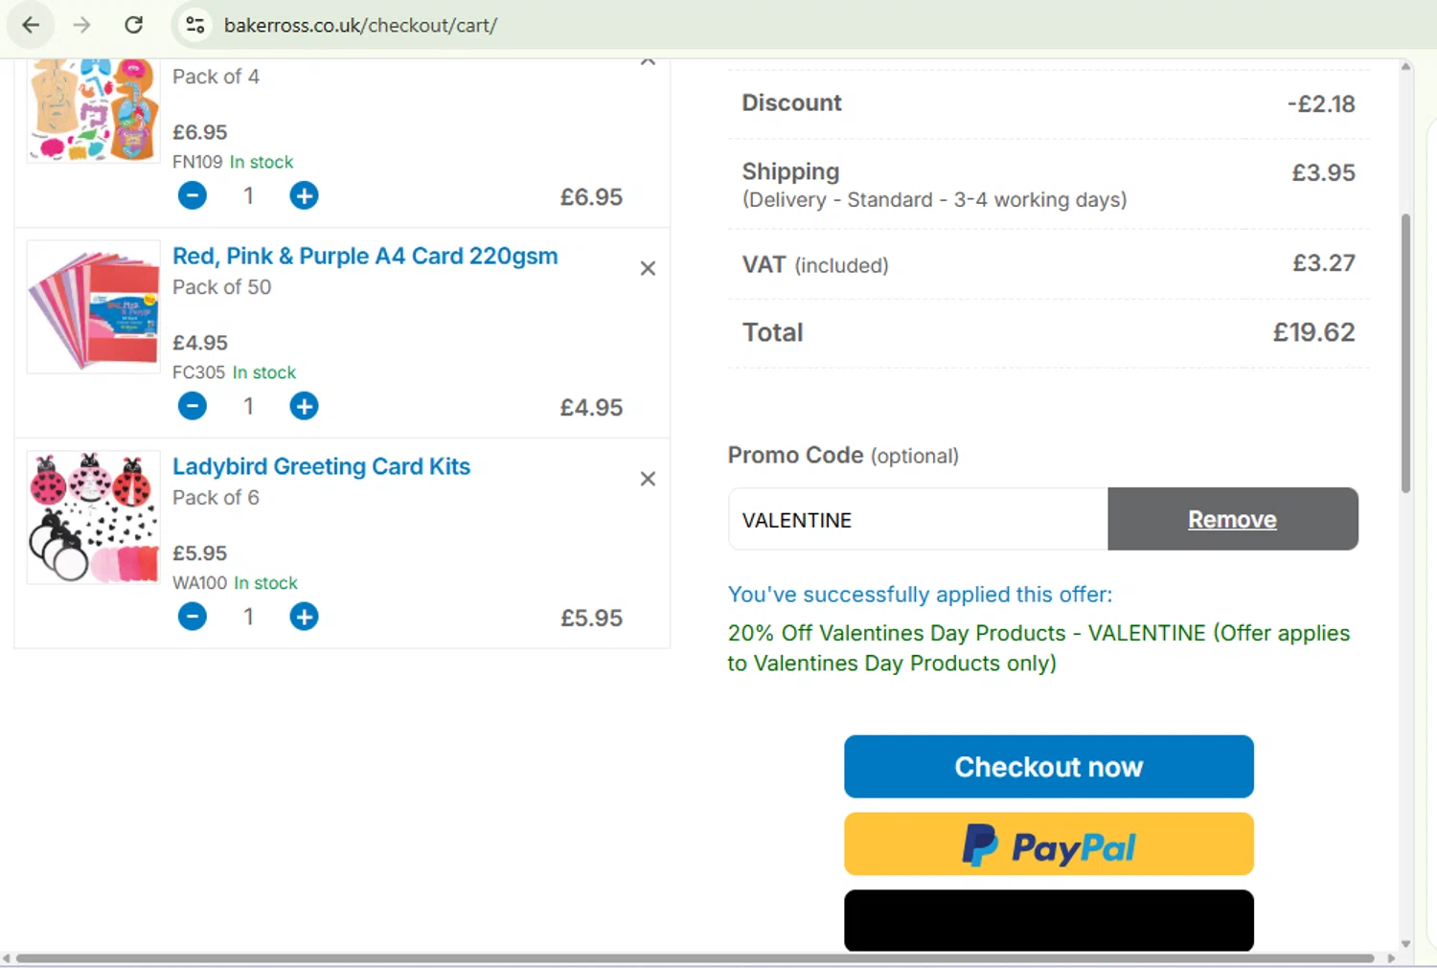Click the promo code input field
This screenshot has width=1437, height=968.
tap(918, 520)
